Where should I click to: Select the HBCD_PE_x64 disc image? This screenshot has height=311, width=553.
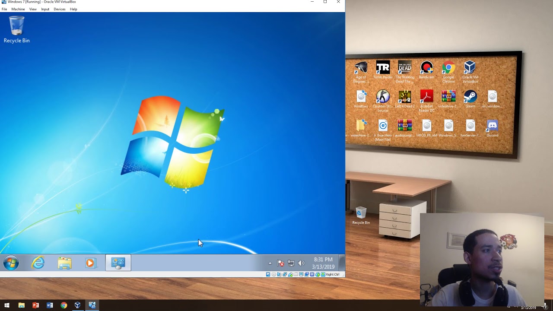pyautogui.click(x=426, y=128)
